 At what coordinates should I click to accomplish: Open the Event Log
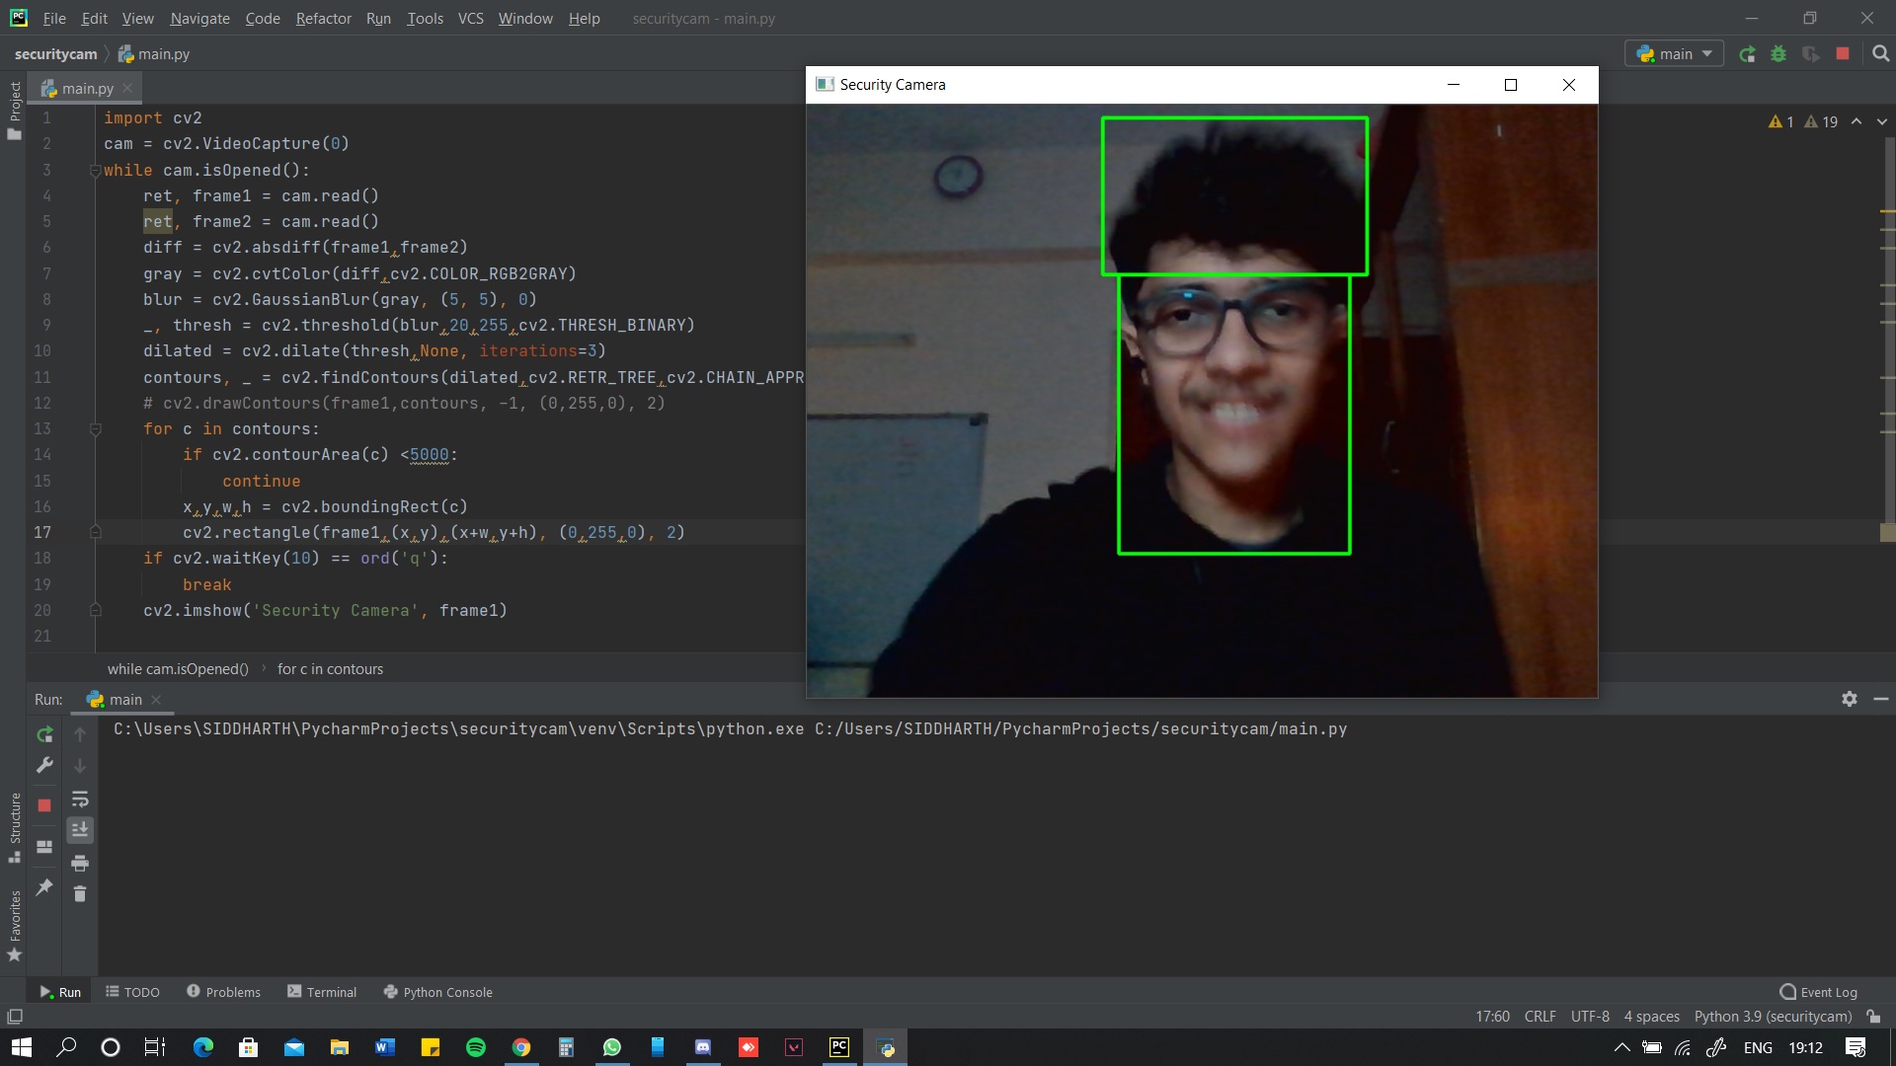[x=1818, y=992]
